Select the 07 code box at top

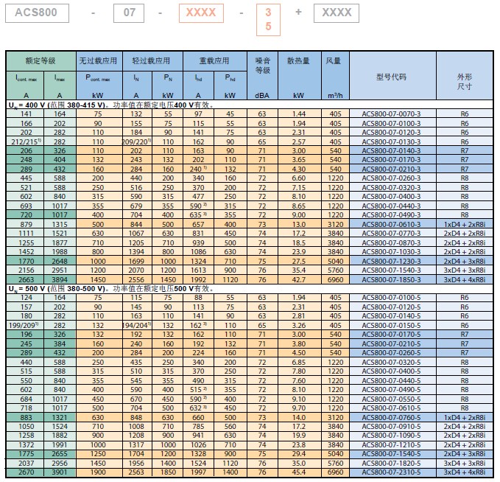tap(129, 13)
